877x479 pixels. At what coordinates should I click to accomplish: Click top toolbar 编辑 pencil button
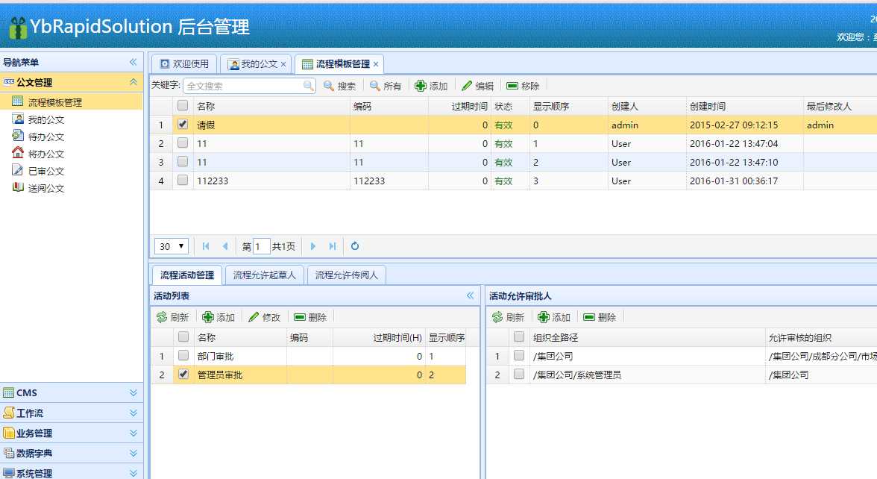477,86
